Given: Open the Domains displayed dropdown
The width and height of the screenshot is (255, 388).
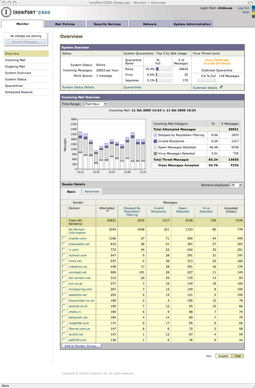Looking at the screenshot, I should coord(236,185).
